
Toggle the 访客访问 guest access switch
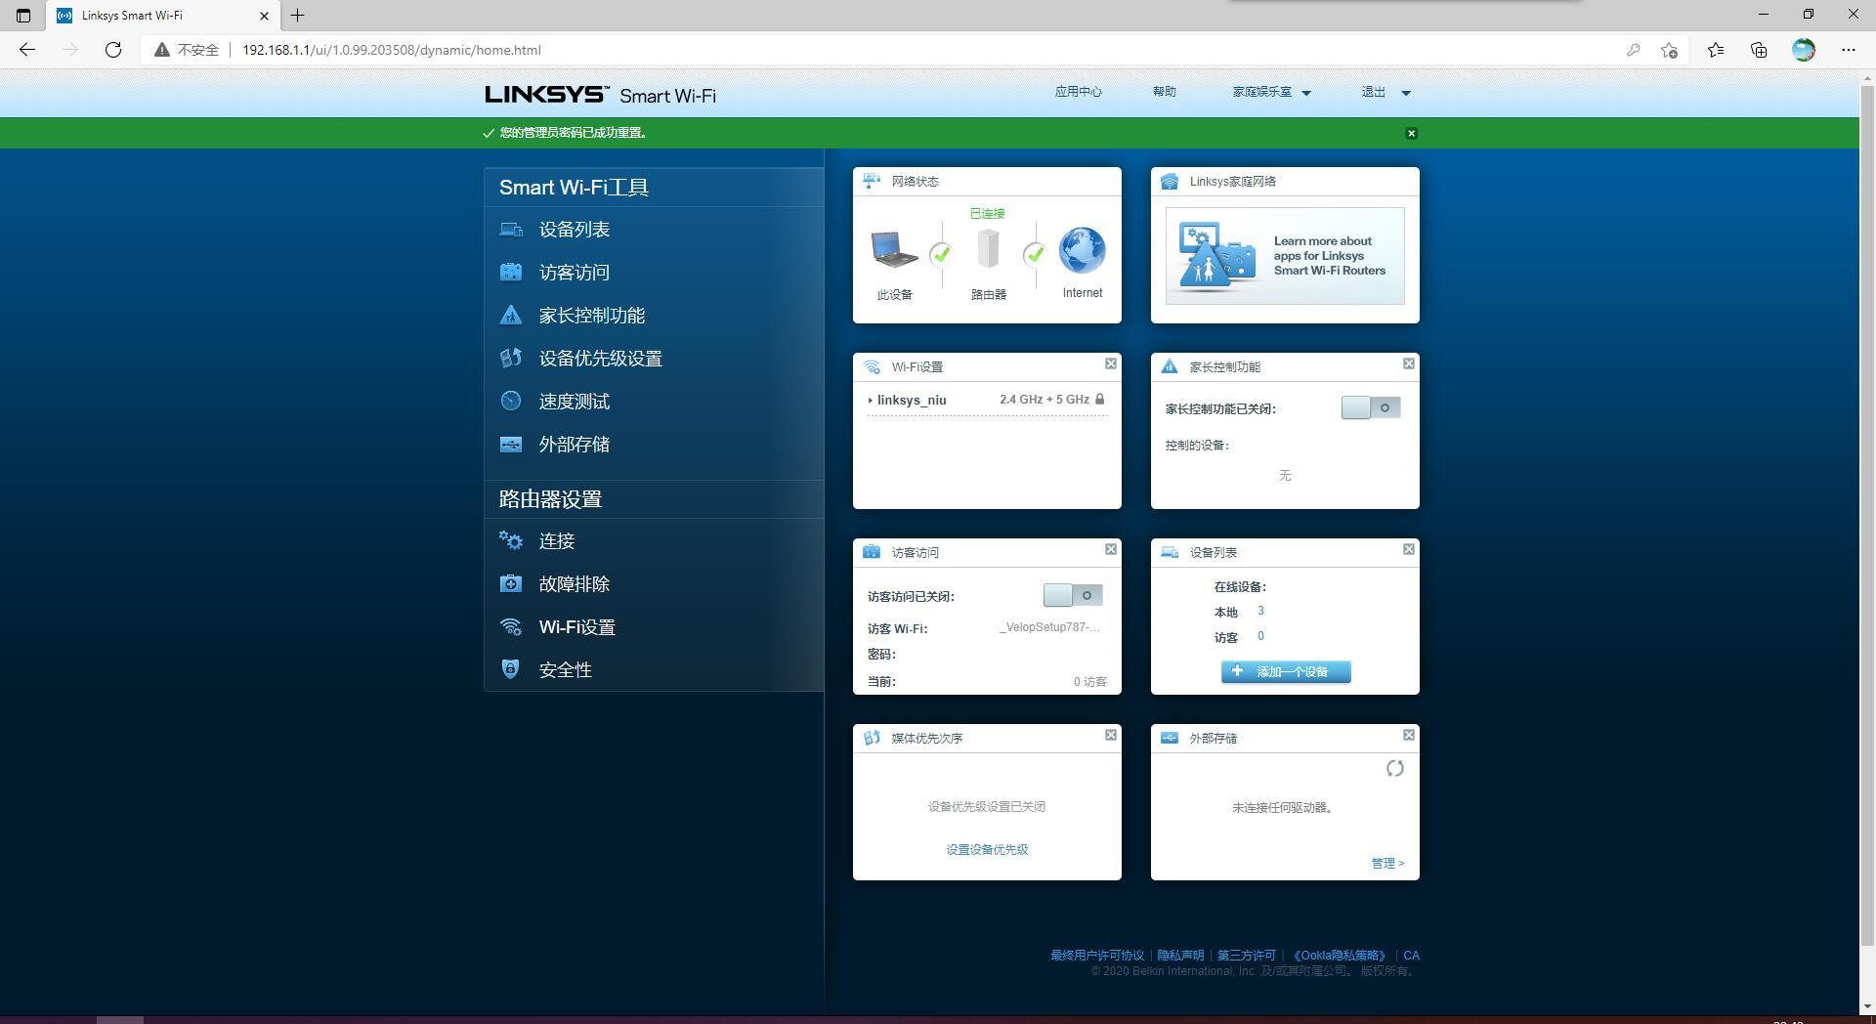[1073, 596]
